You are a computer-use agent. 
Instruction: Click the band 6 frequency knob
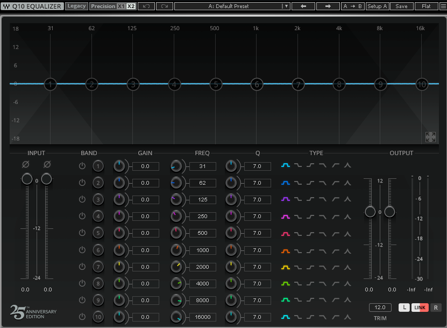click(176, 250)
